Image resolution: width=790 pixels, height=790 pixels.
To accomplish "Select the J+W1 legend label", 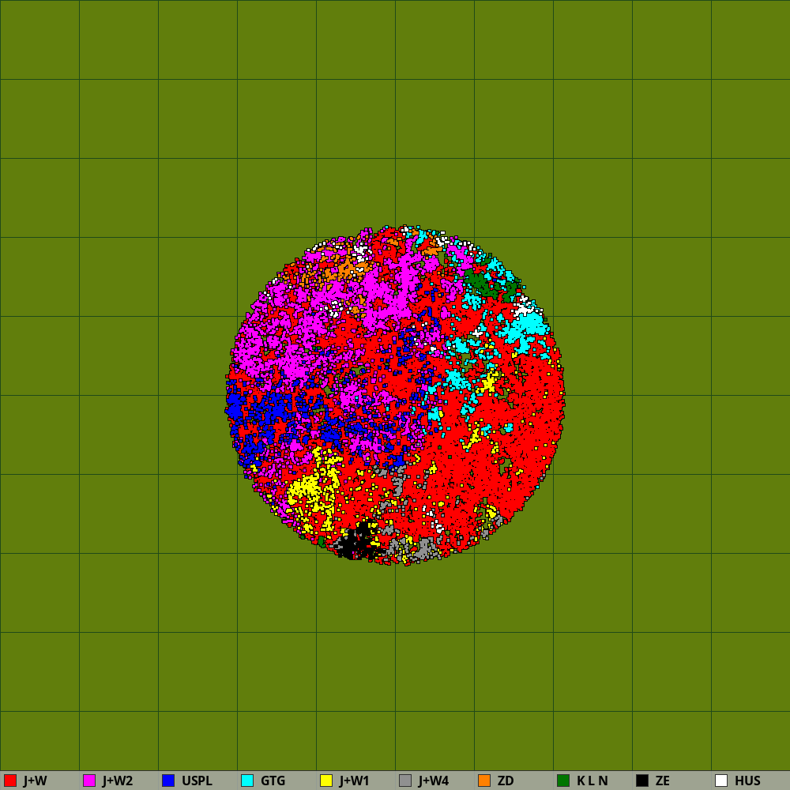I will click(x=354, y=781).
